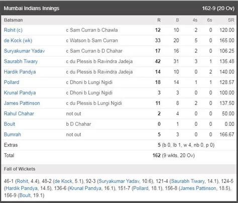The height and width of the screenshot is (203, 238).
Task: Open Hardik Pandya batsman row link
Action: click(x=20, y=72)
